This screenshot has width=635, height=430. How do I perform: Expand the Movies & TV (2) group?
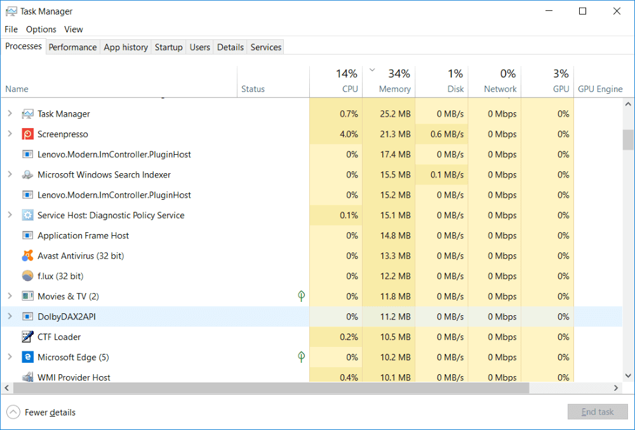[10, 296]
